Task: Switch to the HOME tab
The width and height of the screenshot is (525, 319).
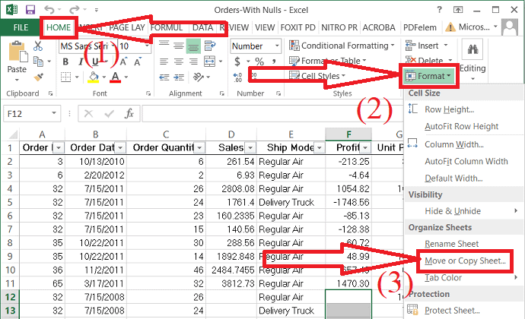Action: pyautogui.click(x=59, y=28)
